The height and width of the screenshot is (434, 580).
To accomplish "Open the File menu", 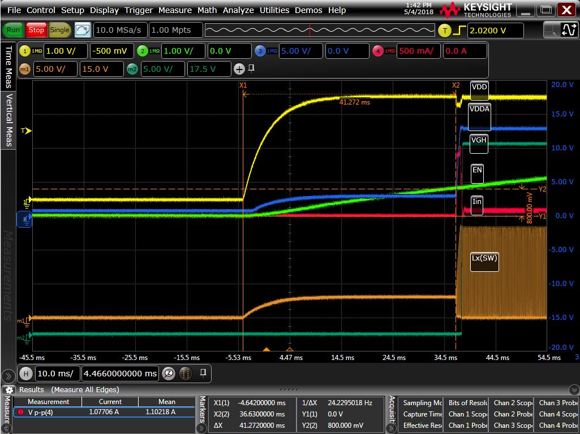I will pos(14,10).
